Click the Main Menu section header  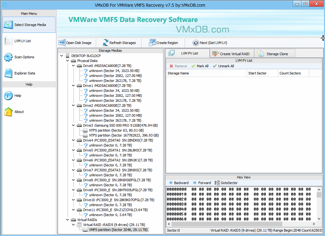[29, 13]
